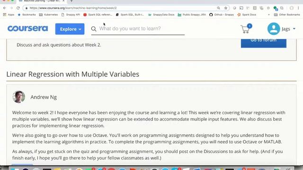Open the cast screen extension icon
Screen dimensions: 303x170
coord(241,8)
